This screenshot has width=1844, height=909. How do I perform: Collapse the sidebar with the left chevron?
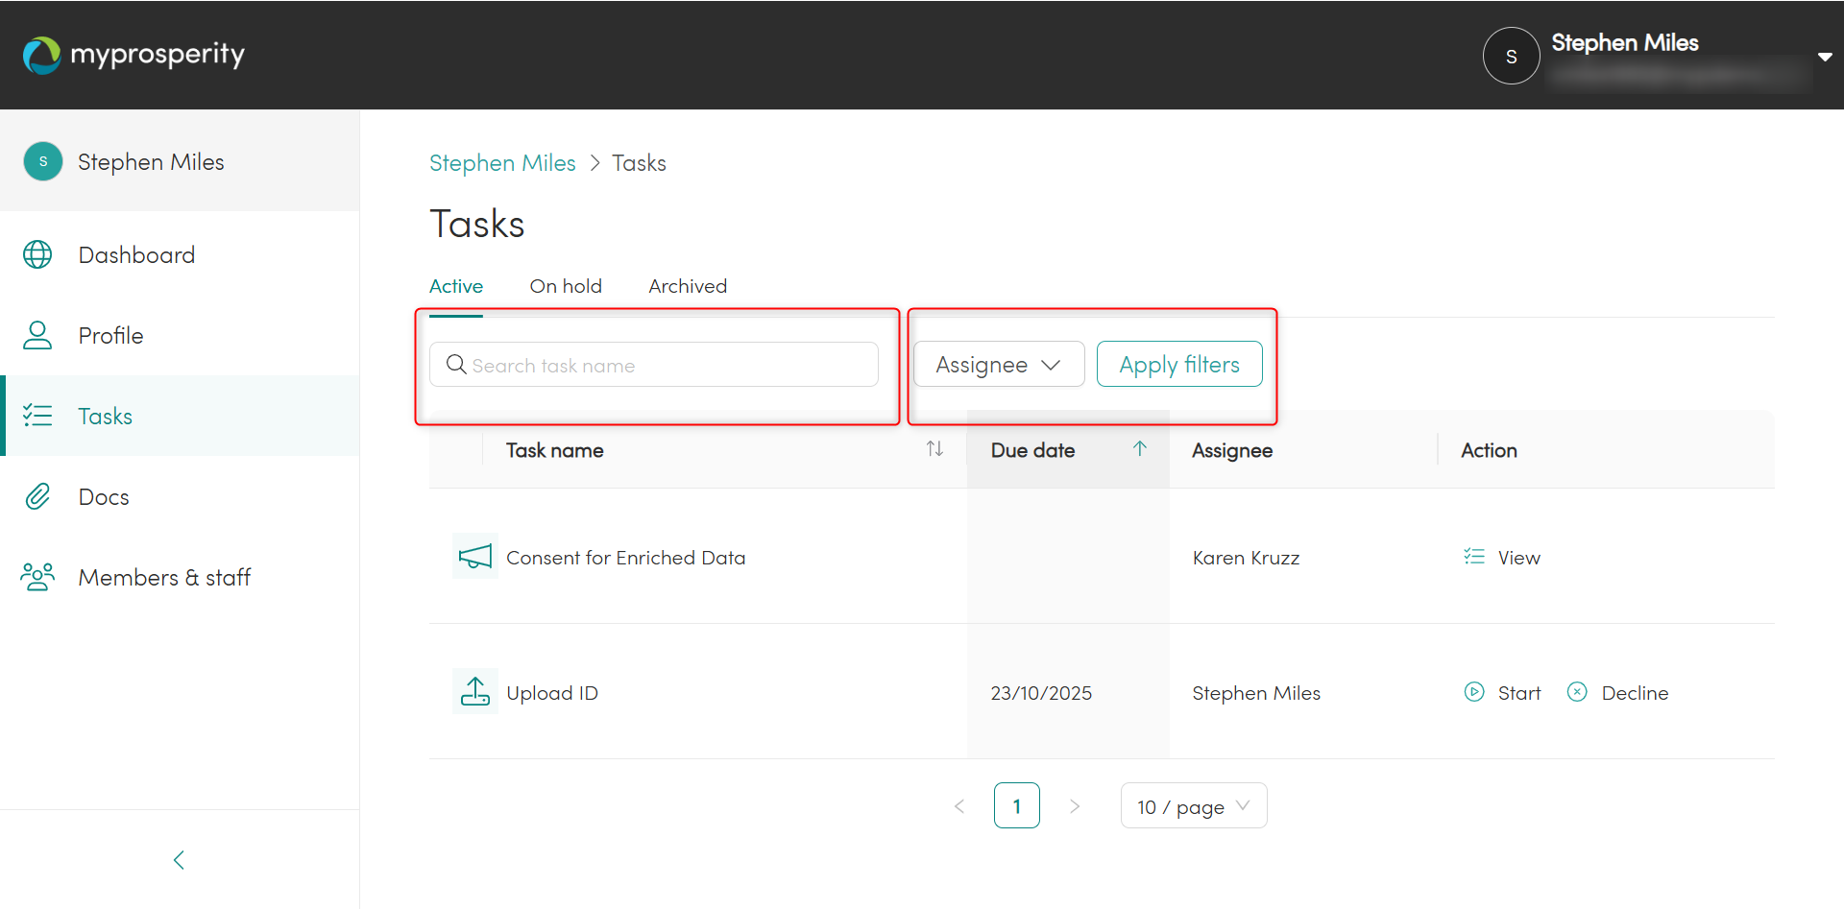(179, 860)
